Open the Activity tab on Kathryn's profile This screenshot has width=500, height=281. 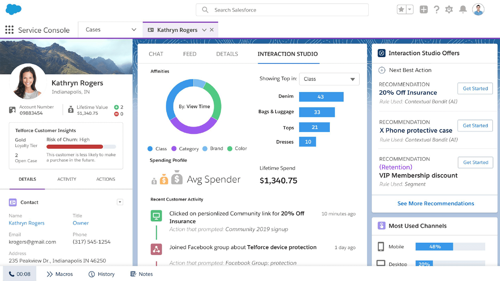point(67,179)
